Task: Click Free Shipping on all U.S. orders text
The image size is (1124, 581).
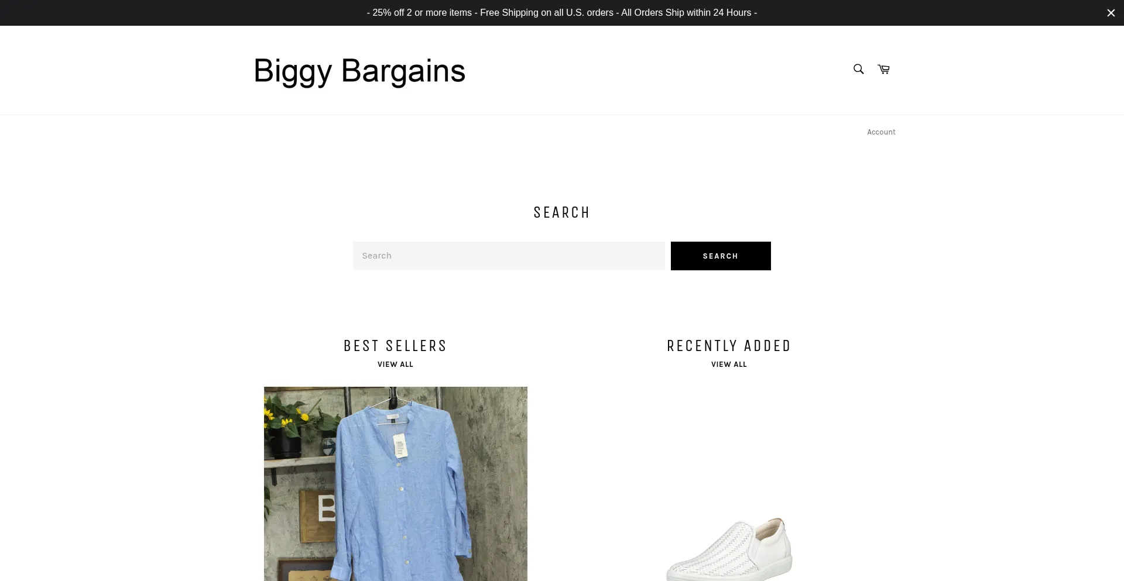Action: pos(547,13)
